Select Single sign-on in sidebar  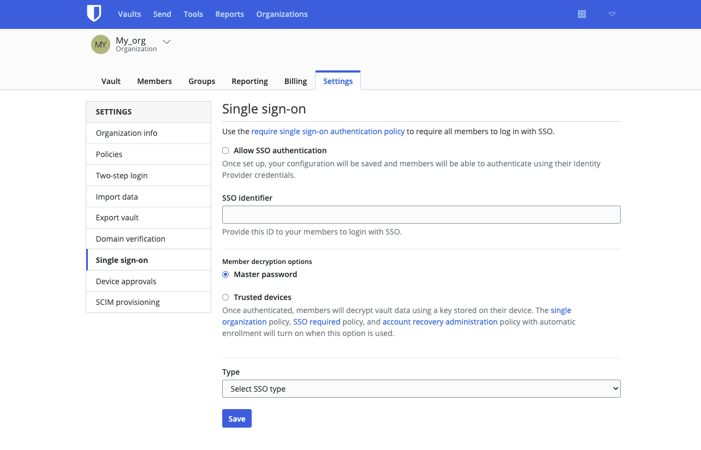coord(148,260)
